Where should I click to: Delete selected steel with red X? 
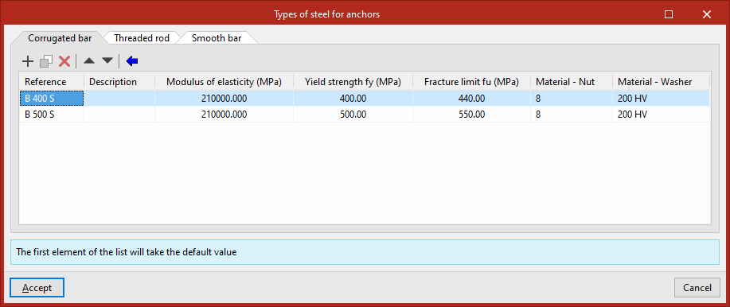pyautogui.click(x=64, y=61)
